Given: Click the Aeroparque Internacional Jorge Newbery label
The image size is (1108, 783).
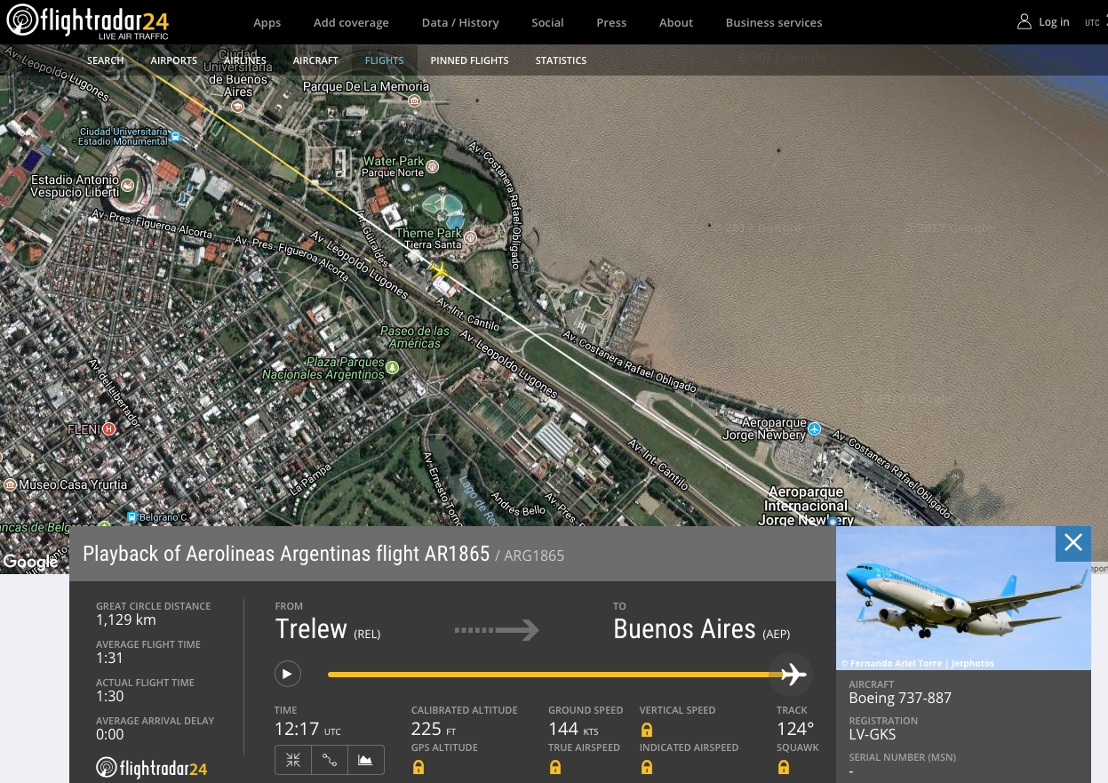Looking at the screenshot, I should point(807,506).
